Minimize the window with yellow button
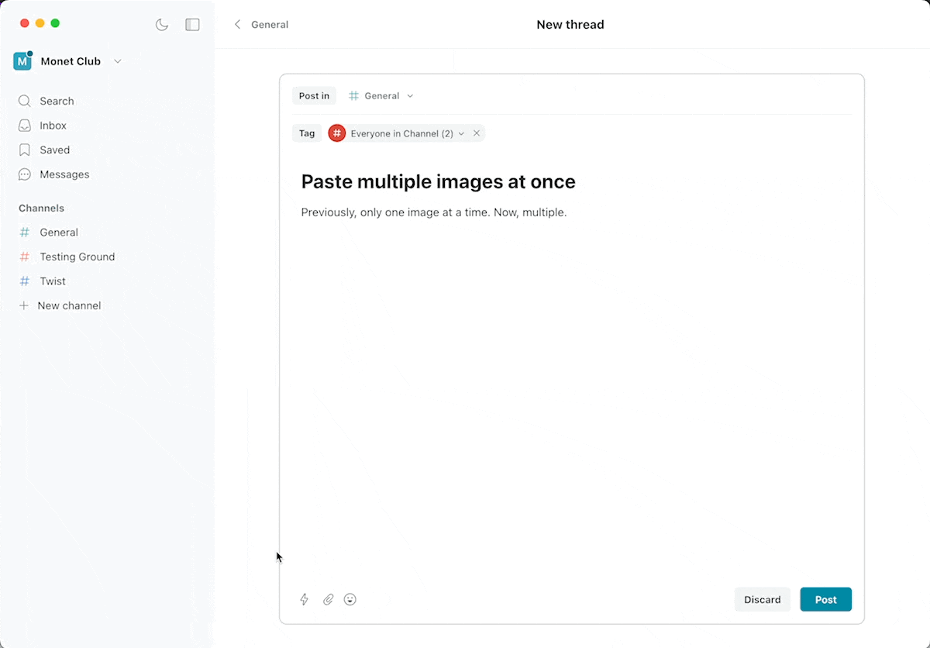Viewport: 930px width, 648px height. click(40, 23)
